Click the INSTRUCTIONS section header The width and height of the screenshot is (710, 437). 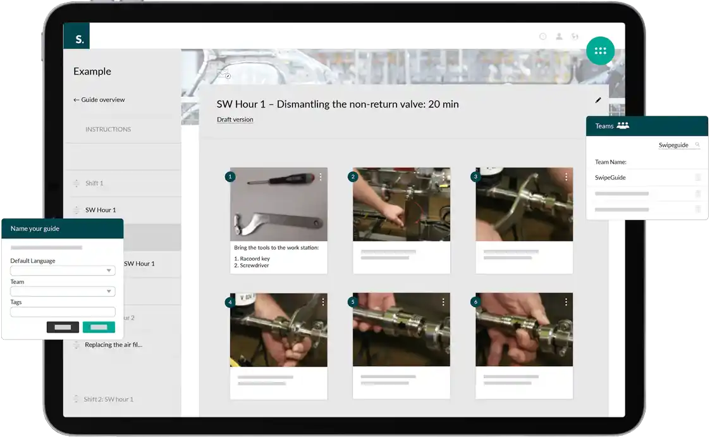(x=108, y=129)
